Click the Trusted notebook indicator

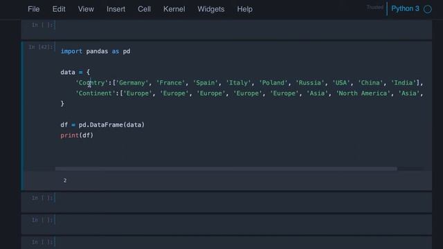(375, 8)
